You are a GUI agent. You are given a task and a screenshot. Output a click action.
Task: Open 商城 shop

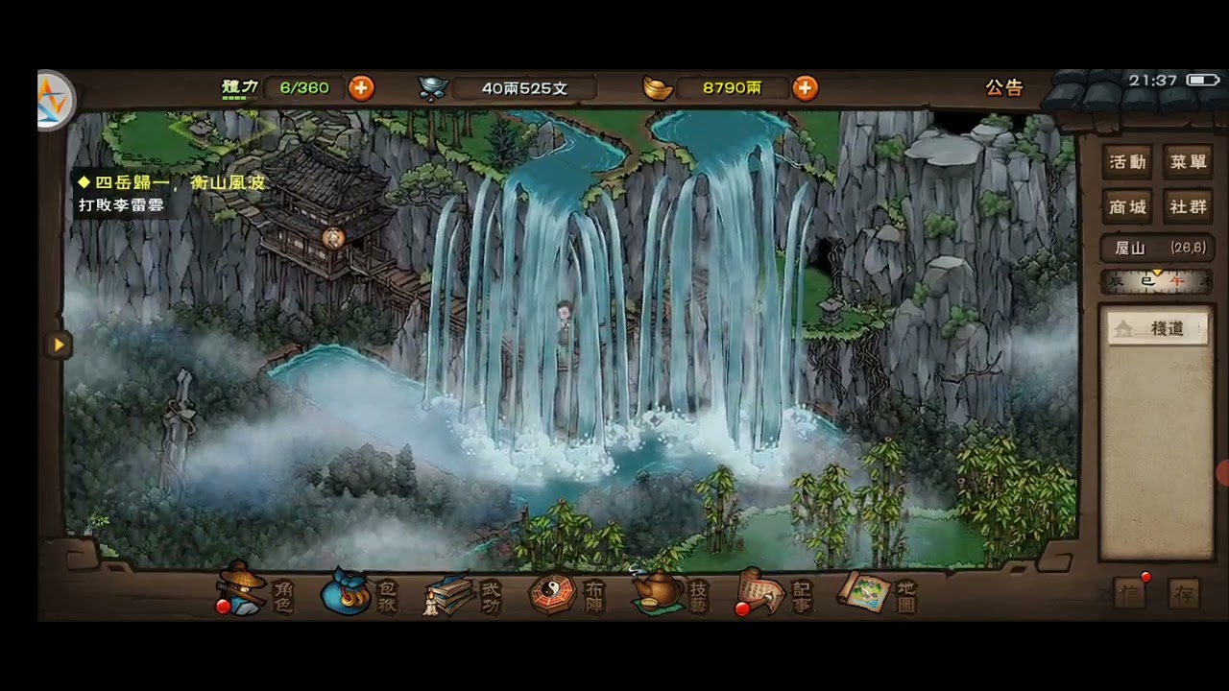pos(1127,206)
